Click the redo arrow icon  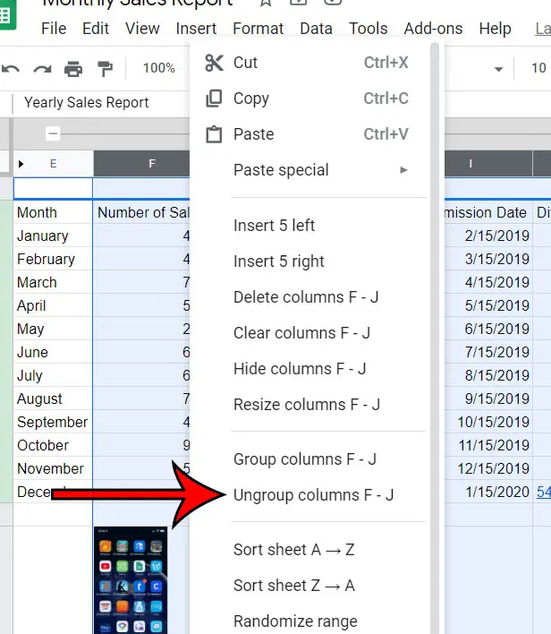pyautogui.click(x=42, y=68)
